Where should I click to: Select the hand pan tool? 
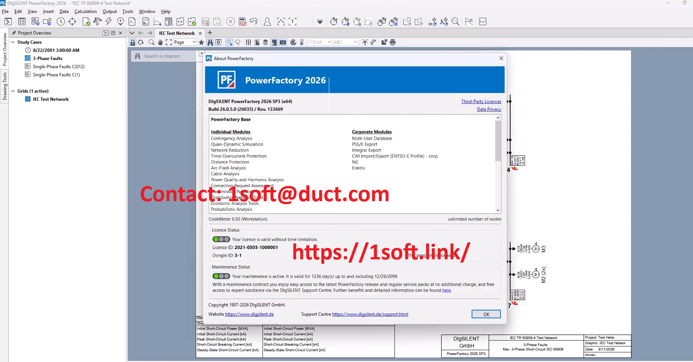click(x=160, y=42)
